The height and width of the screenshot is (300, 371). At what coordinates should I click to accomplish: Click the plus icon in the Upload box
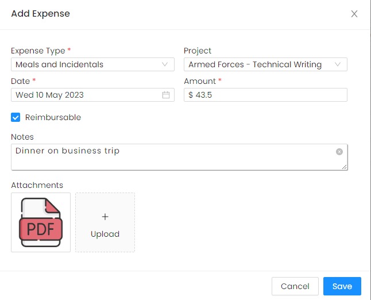point(105,217)
